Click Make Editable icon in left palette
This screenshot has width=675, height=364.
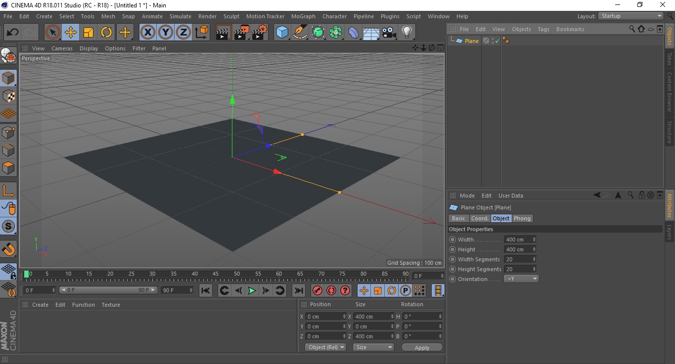(8, 57)
